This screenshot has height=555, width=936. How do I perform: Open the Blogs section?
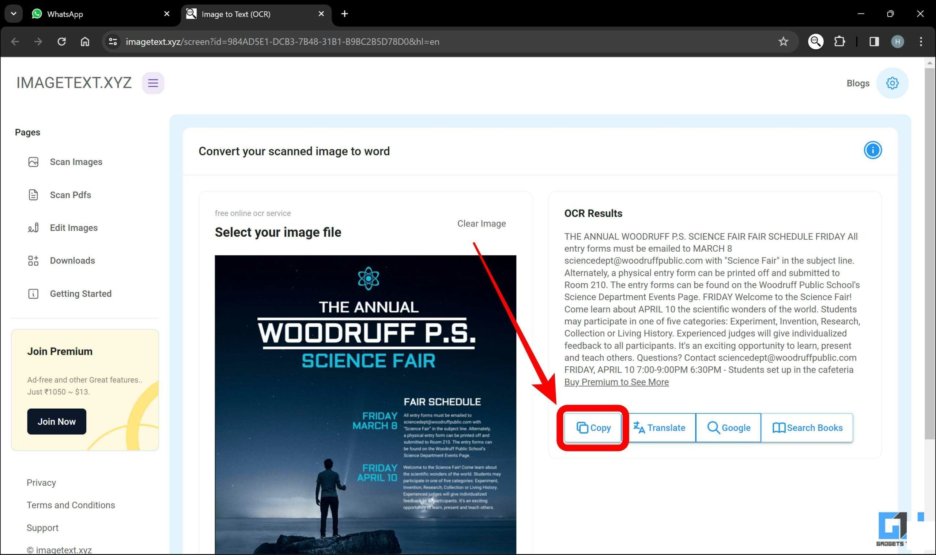(857, 83)
